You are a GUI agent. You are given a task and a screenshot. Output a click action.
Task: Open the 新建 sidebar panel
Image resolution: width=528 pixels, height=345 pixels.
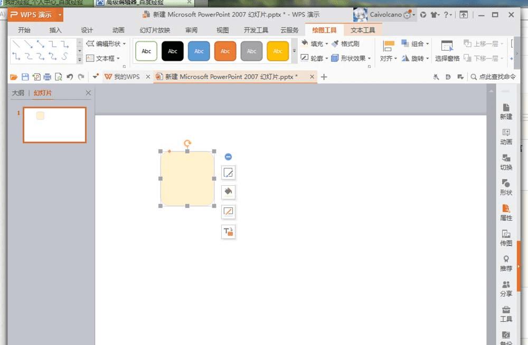click(506, 112)
